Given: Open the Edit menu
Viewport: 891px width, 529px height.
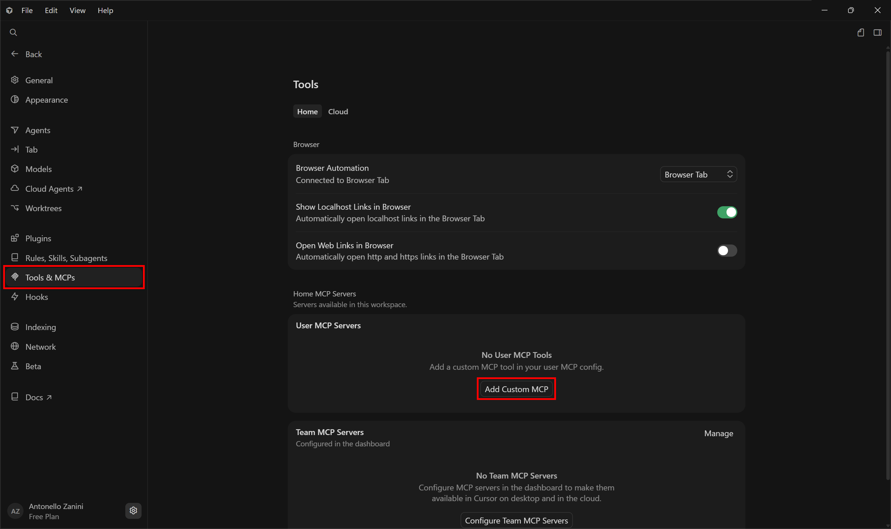Looking at the screenshot, I should [x=51, y=10].
